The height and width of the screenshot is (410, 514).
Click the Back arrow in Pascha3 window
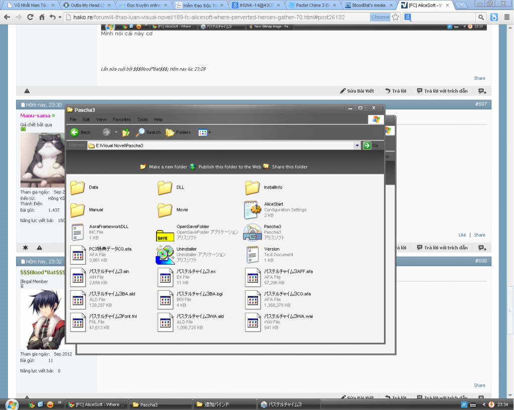[75, 132]
